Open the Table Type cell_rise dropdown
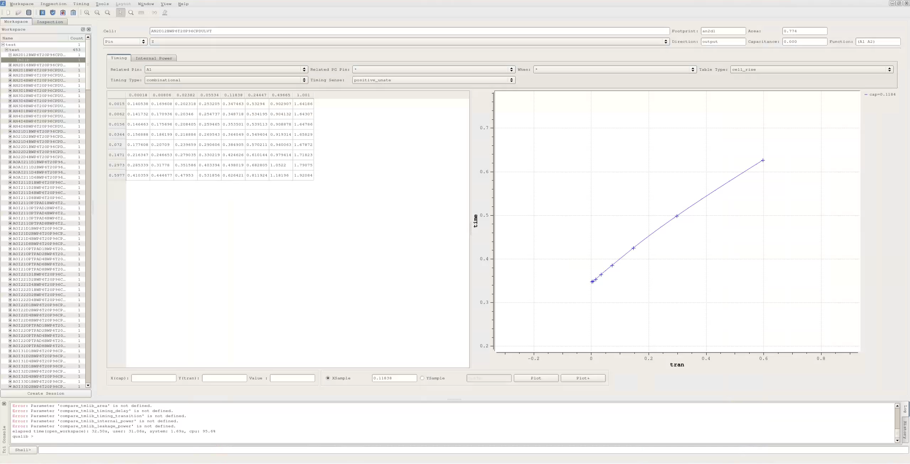910x464 pixels. [812, 69]
